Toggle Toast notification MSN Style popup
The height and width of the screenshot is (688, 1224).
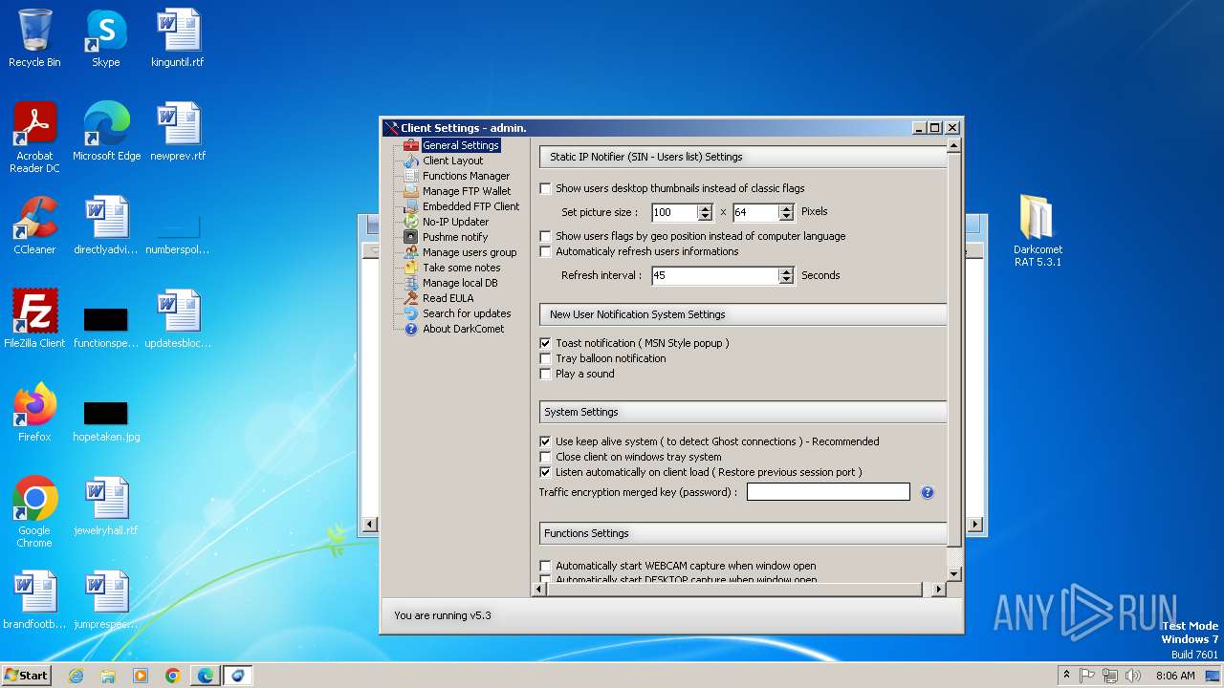545,343
